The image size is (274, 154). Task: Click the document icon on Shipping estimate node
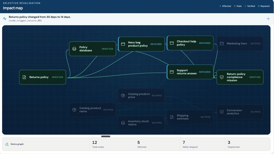(x=172, y=117)
